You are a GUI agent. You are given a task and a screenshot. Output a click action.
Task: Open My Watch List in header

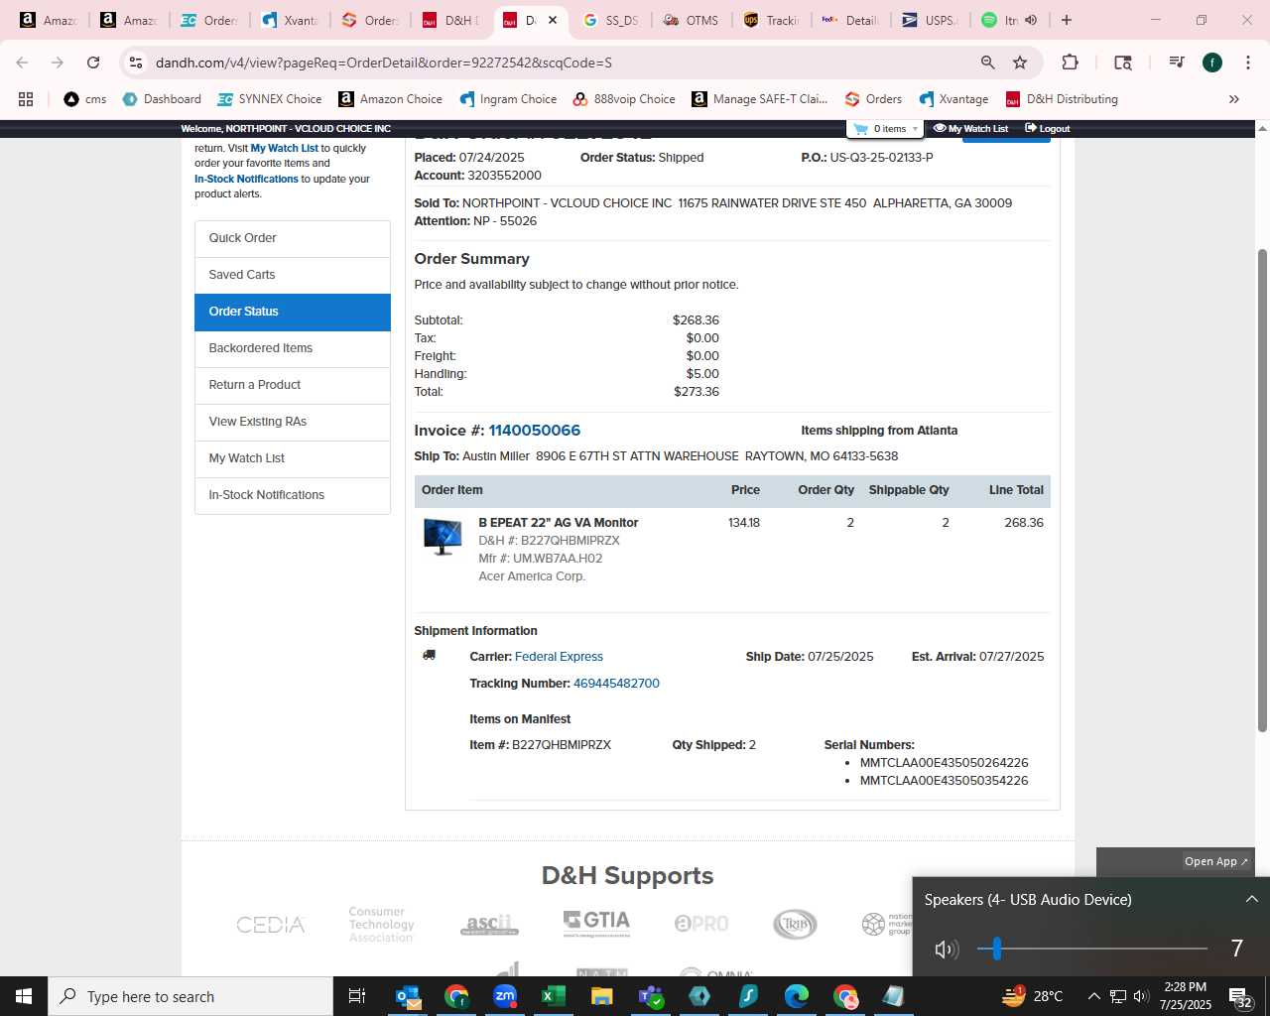[x=970, y=129]
